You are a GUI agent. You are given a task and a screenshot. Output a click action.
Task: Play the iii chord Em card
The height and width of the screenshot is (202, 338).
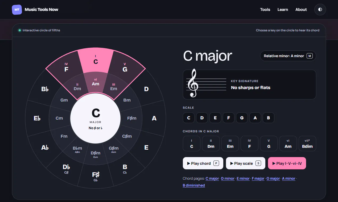click(230, 144)
